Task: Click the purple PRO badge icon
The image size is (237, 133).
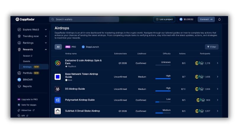Action: tap(68, 47)
